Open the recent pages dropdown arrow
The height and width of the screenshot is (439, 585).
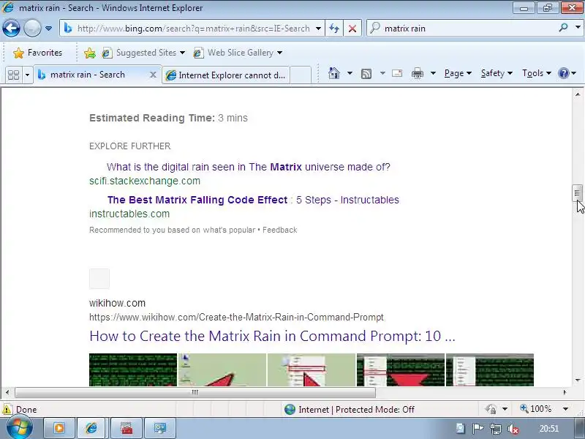(48, 29)
